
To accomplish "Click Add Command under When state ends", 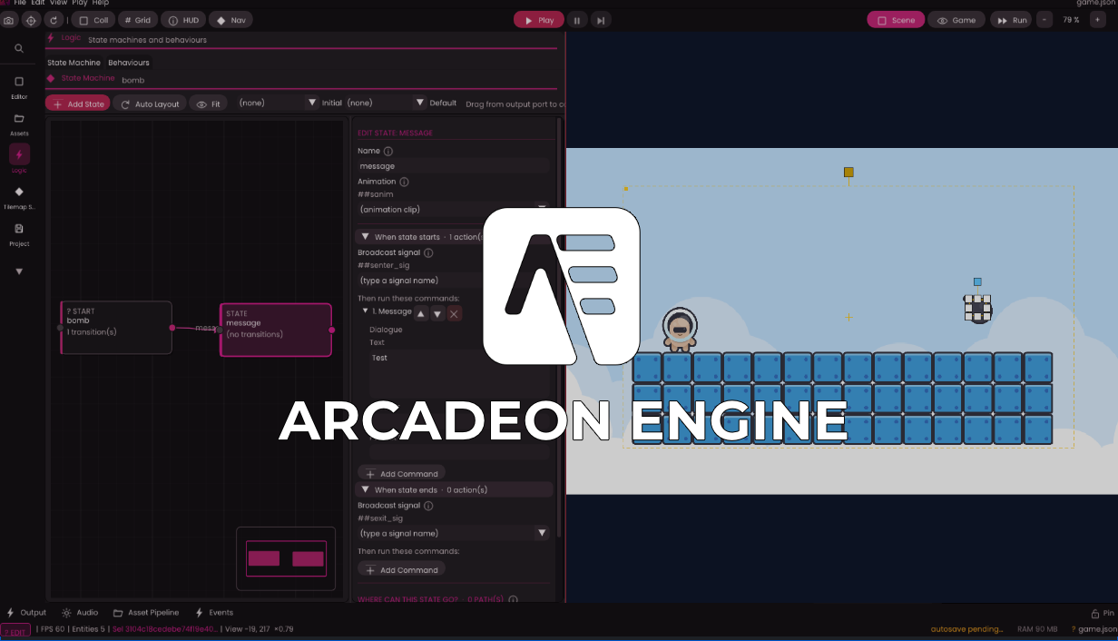I will (401, 570).
